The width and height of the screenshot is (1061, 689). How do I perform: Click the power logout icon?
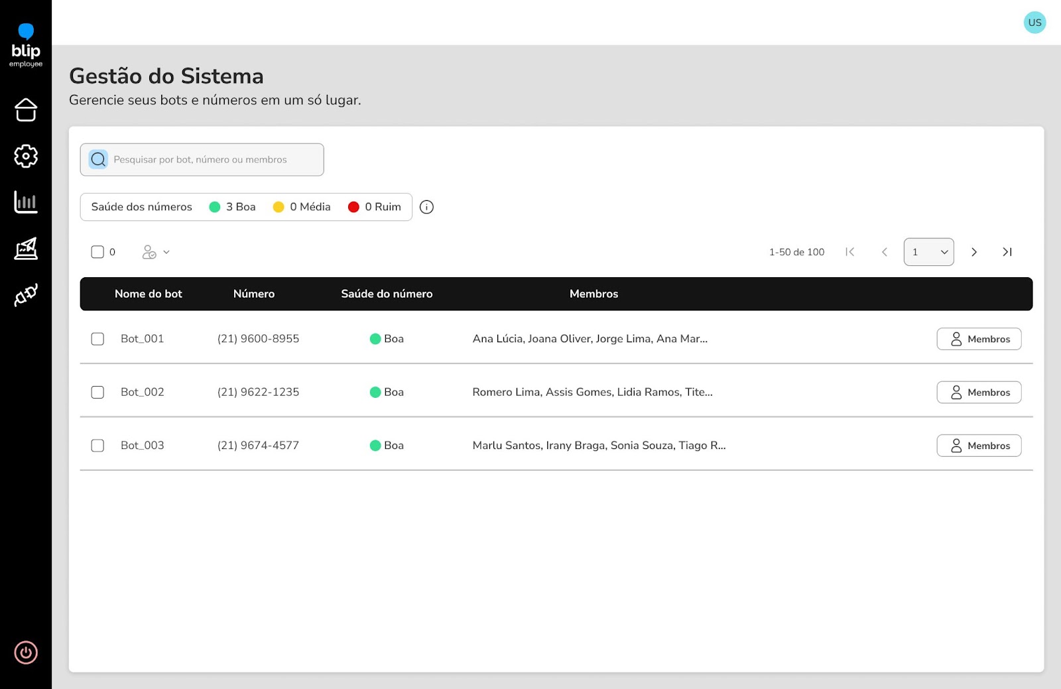[26, 653]
